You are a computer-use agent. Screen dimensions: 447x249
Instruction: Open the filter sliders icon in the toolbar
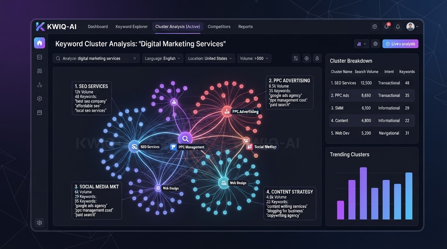click(296, 58)
